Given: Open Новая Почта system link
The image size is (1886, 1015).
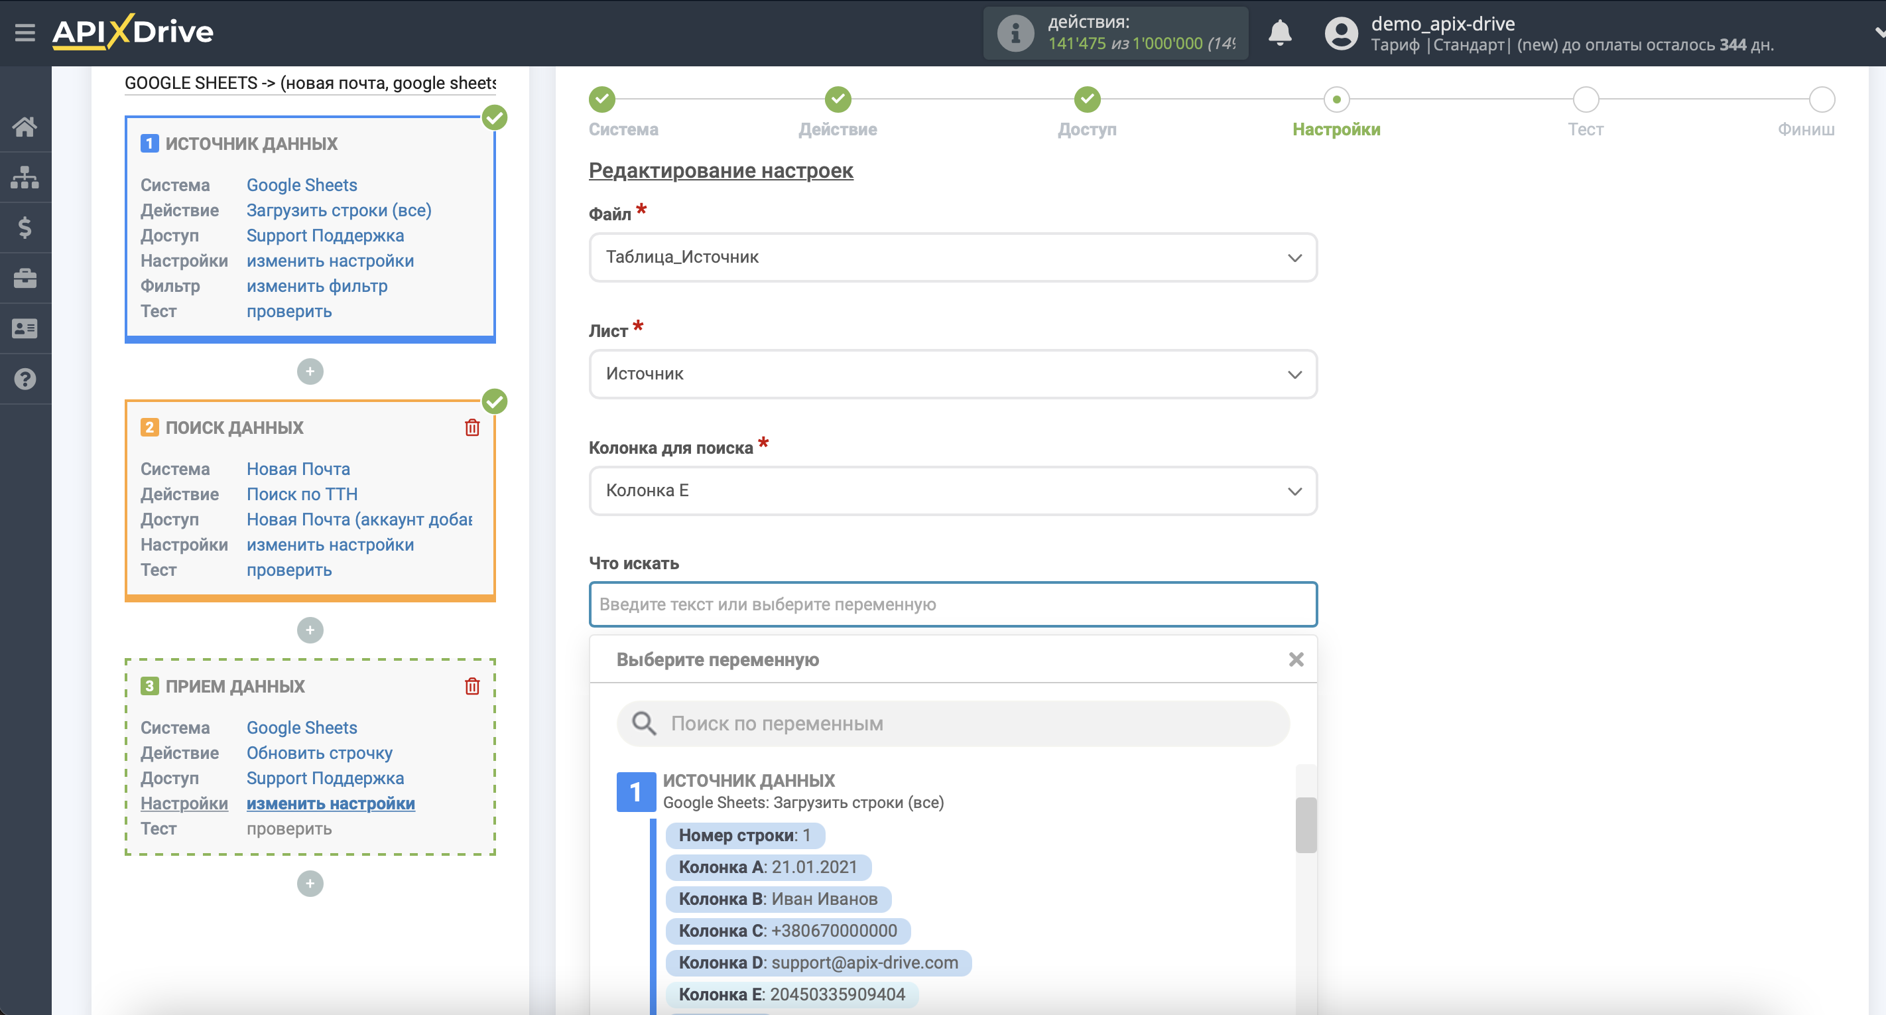Looking at the screenshot, I should point(298,470).
